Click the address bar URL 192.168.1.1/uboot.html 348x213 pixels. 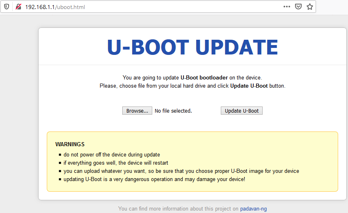click(x=55, y=7)
